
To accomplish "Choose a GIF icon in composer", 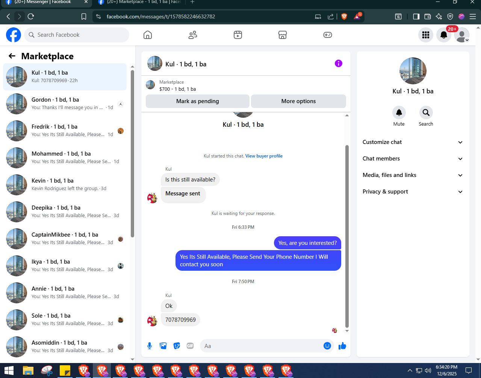I will (190, 346).
